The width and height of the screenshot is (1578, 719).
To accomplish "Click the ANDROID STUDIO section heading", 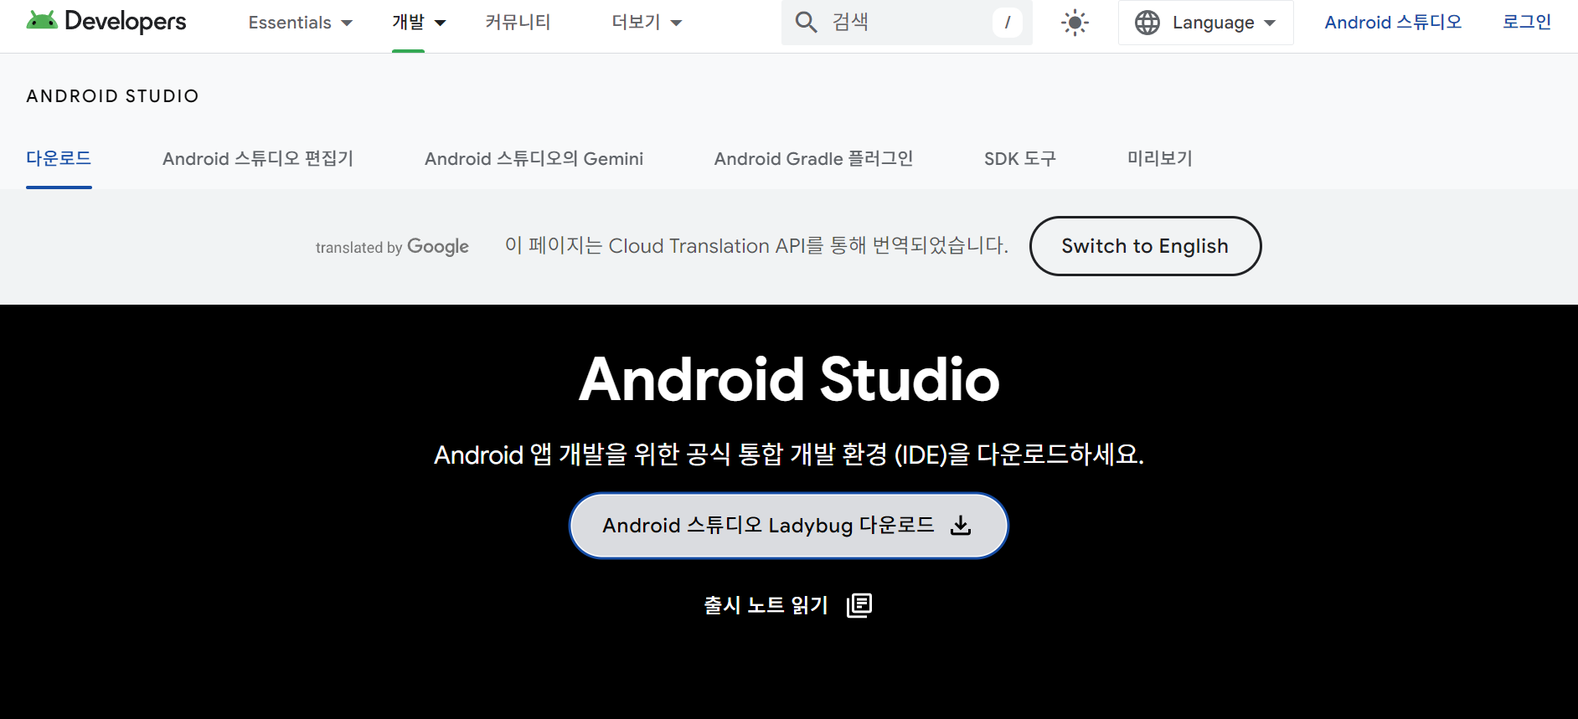I will [x=113, y=96].
